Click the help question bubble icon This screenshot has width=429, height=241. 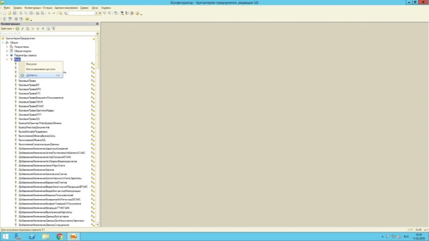[x=127, y=13]
